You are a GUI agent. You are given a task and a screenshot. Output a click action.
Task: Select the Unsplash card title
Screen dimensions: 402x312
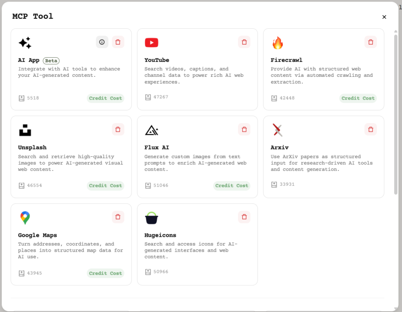[32, 148]
